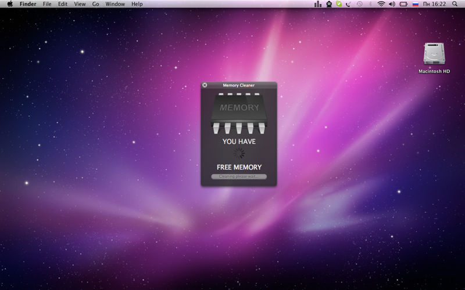Click the phone handset menu bar icon

[x=348, y=4]
